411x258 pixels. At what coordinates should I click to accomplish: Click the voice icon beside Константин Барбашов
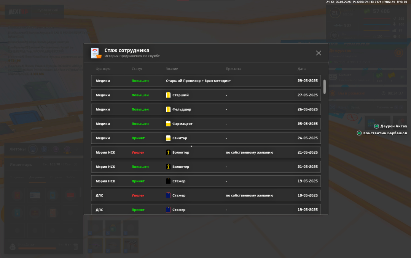pos(359,133)
